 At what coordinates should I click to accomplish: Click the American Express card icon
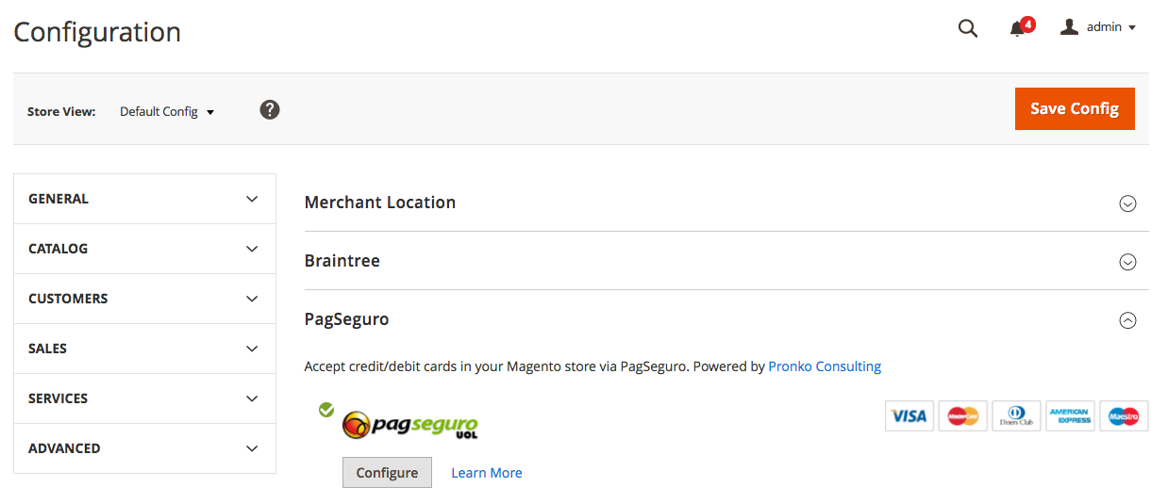[1070, 415]
